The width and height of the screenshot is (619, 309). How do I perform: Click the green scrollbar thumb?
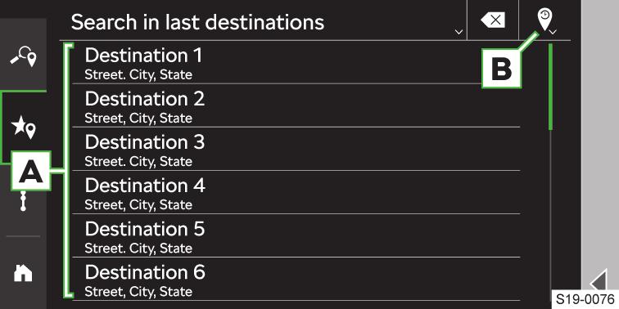550,87
